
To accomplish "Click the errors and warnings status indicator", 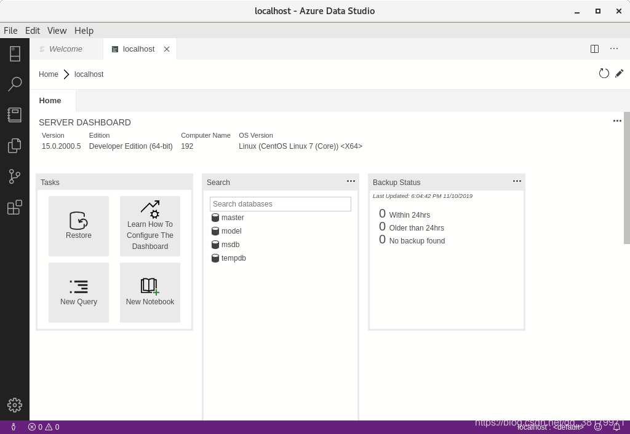I will coord(44,427).
